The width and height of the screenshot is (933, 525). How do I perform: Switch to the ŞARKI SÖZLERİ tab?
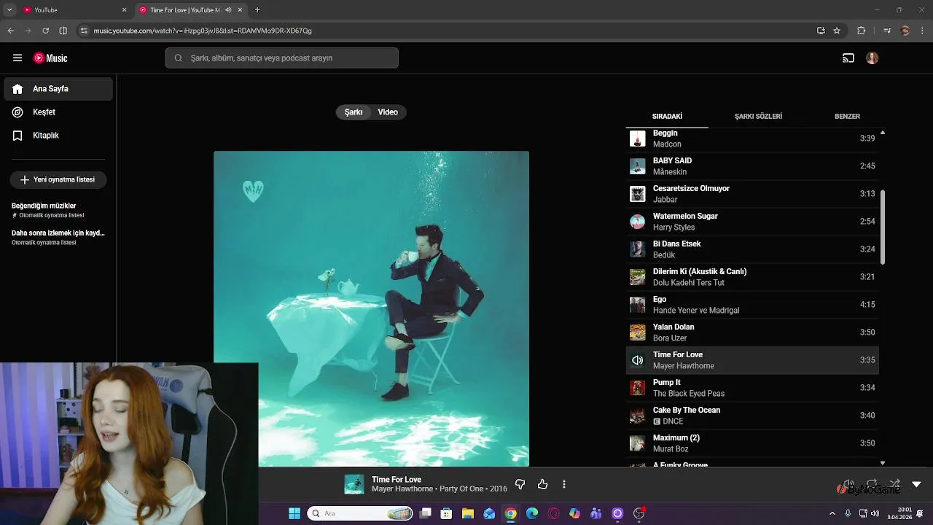click(758, 117)
